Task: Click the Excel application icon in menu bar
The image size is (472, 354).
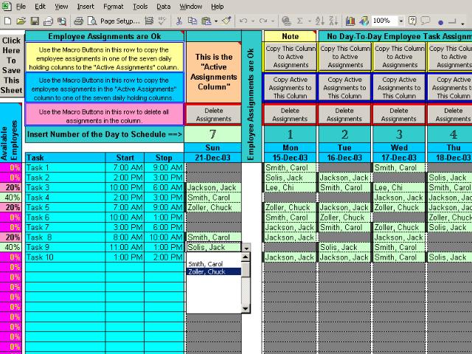Action: point(7,7)
